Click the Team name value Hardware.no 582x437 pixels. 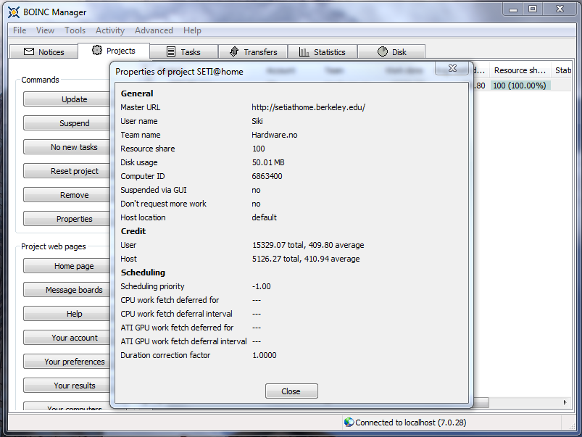275,135
